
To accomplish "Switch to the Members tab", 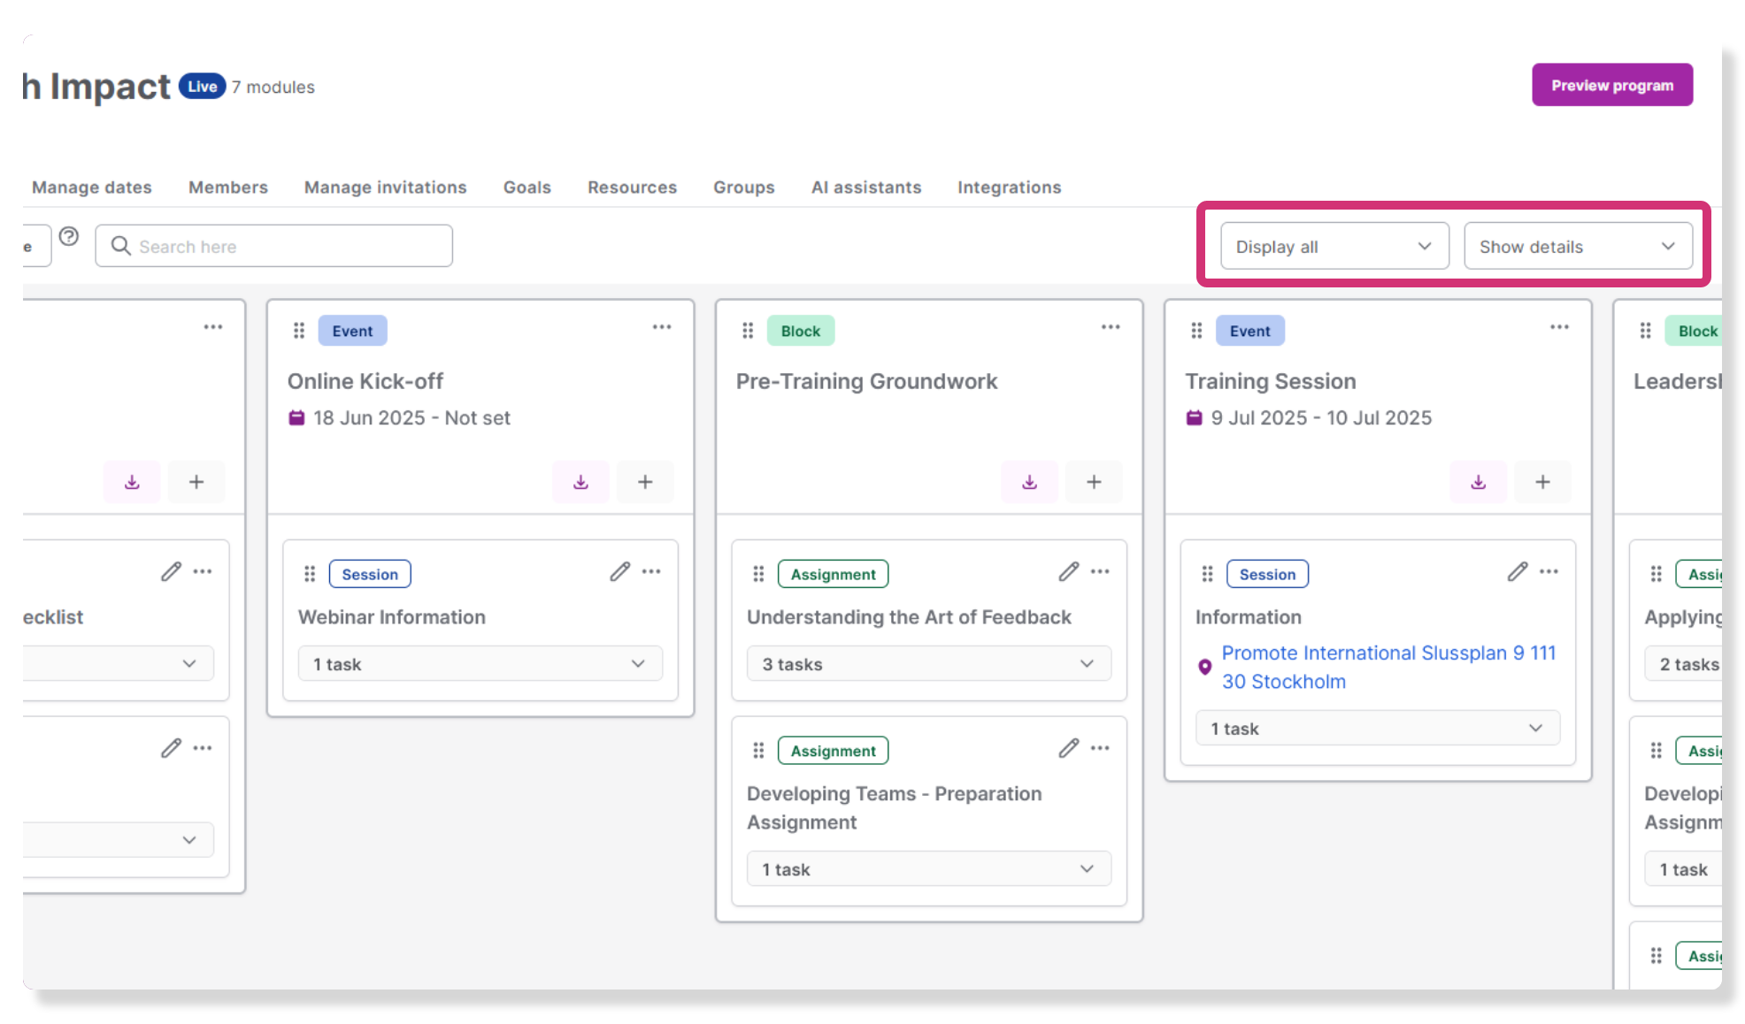I will click(x=228, y=187).
